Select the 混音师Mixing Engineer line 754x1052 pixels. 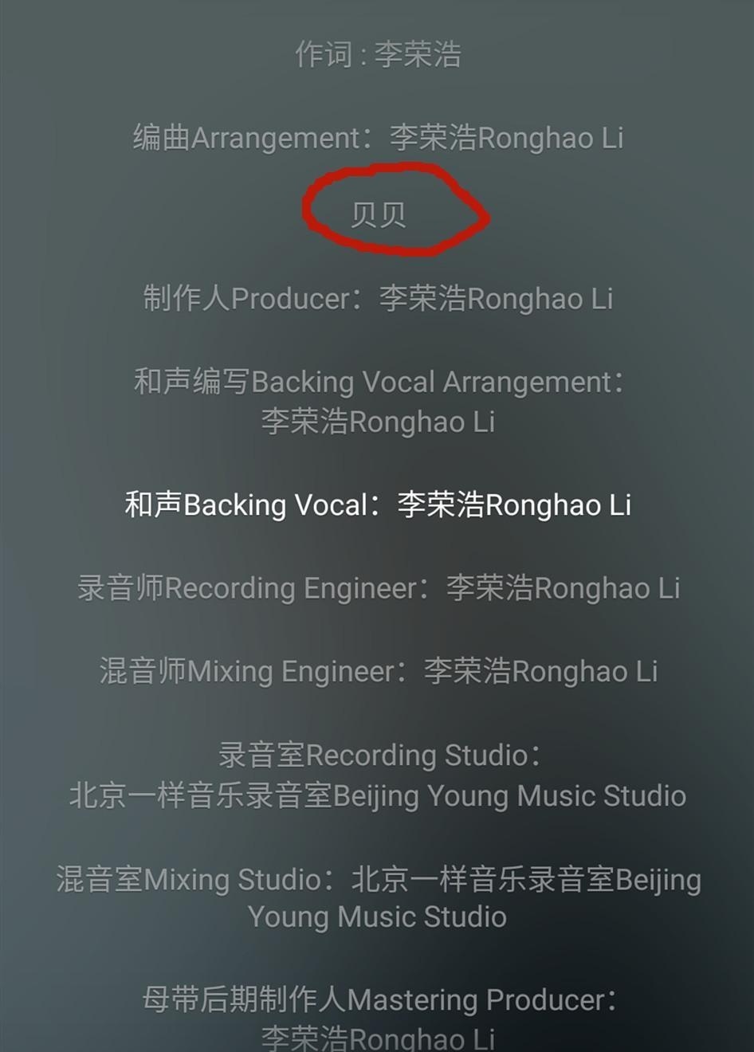pos(378,671)
